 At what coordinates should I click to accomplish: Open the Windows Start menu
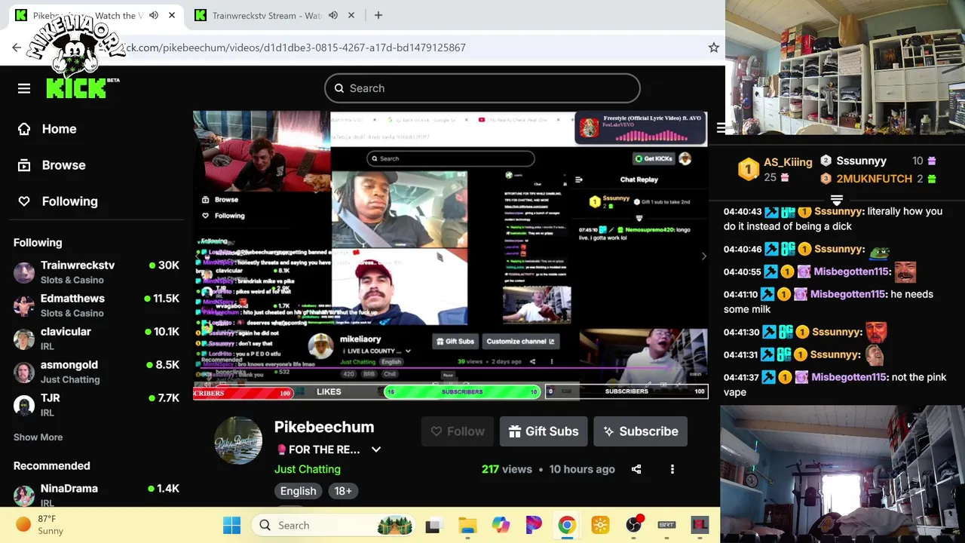click(x=231, y=525)
